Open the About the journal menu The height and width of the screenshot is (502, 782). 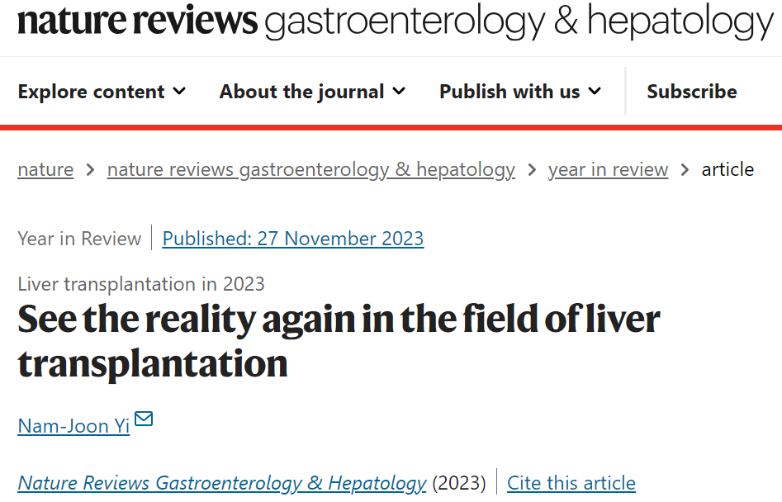(312, 91)
